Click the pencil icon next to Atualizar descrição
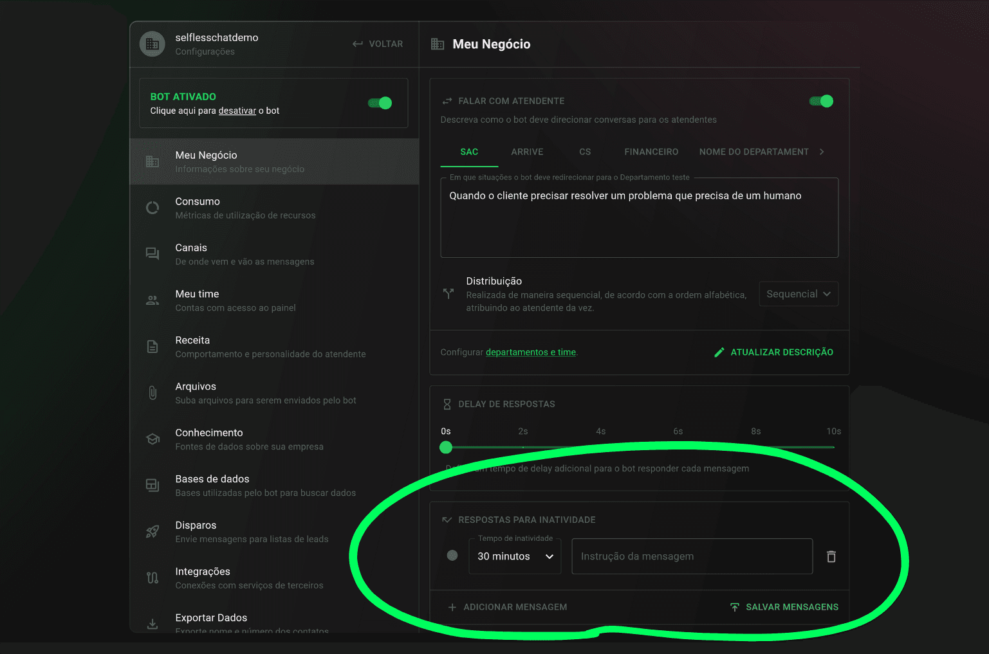989x654 pixels. coord(719,352)
